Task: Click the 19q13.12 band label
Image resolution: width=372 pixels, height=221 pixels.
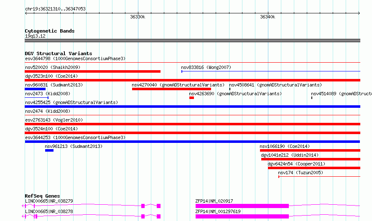Action: point(35,36)
